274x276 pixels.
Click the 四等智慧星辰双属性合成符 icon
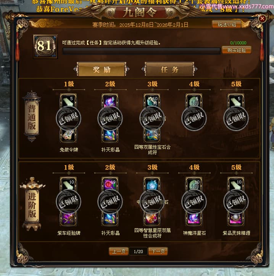[x=152, y=218]
